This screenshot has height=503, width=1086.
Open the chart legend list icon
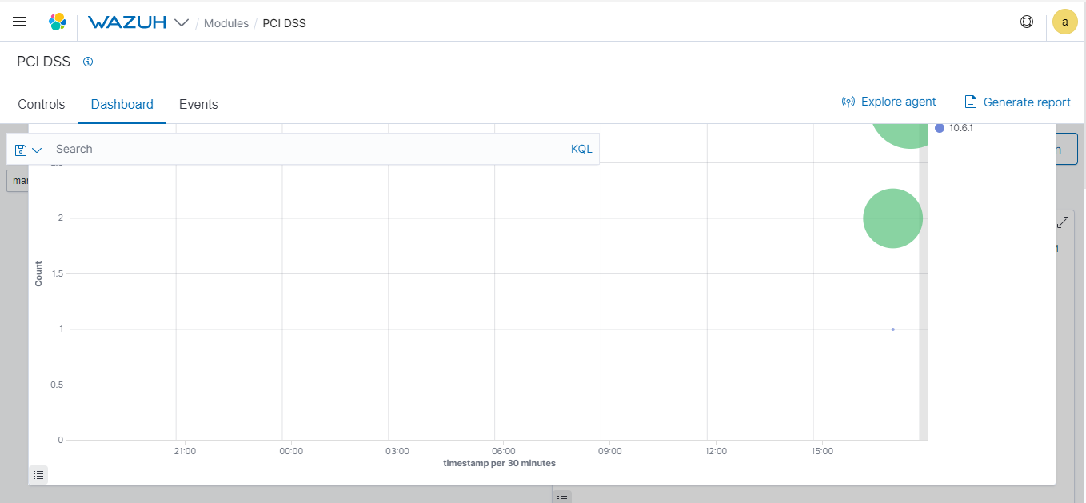coord(38,474)
